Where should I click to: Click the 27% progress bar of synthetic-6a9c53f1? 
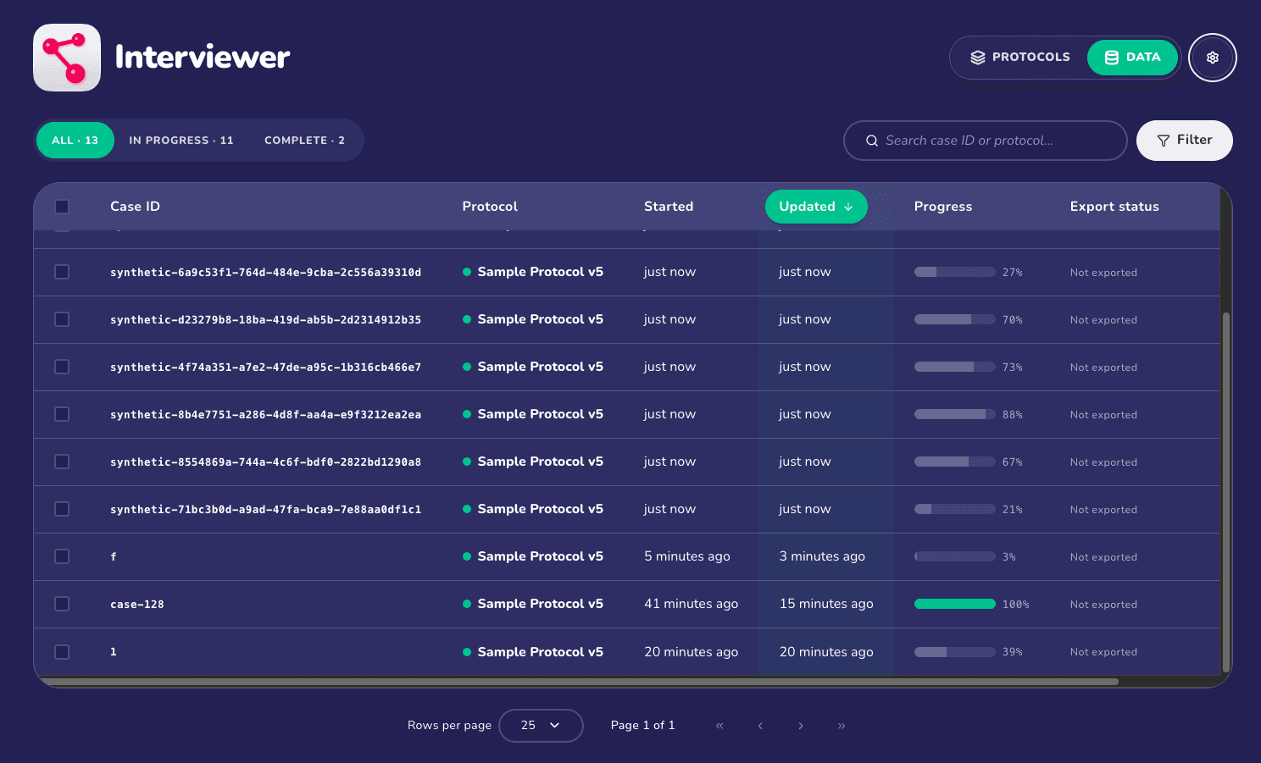tap(954, 272)
